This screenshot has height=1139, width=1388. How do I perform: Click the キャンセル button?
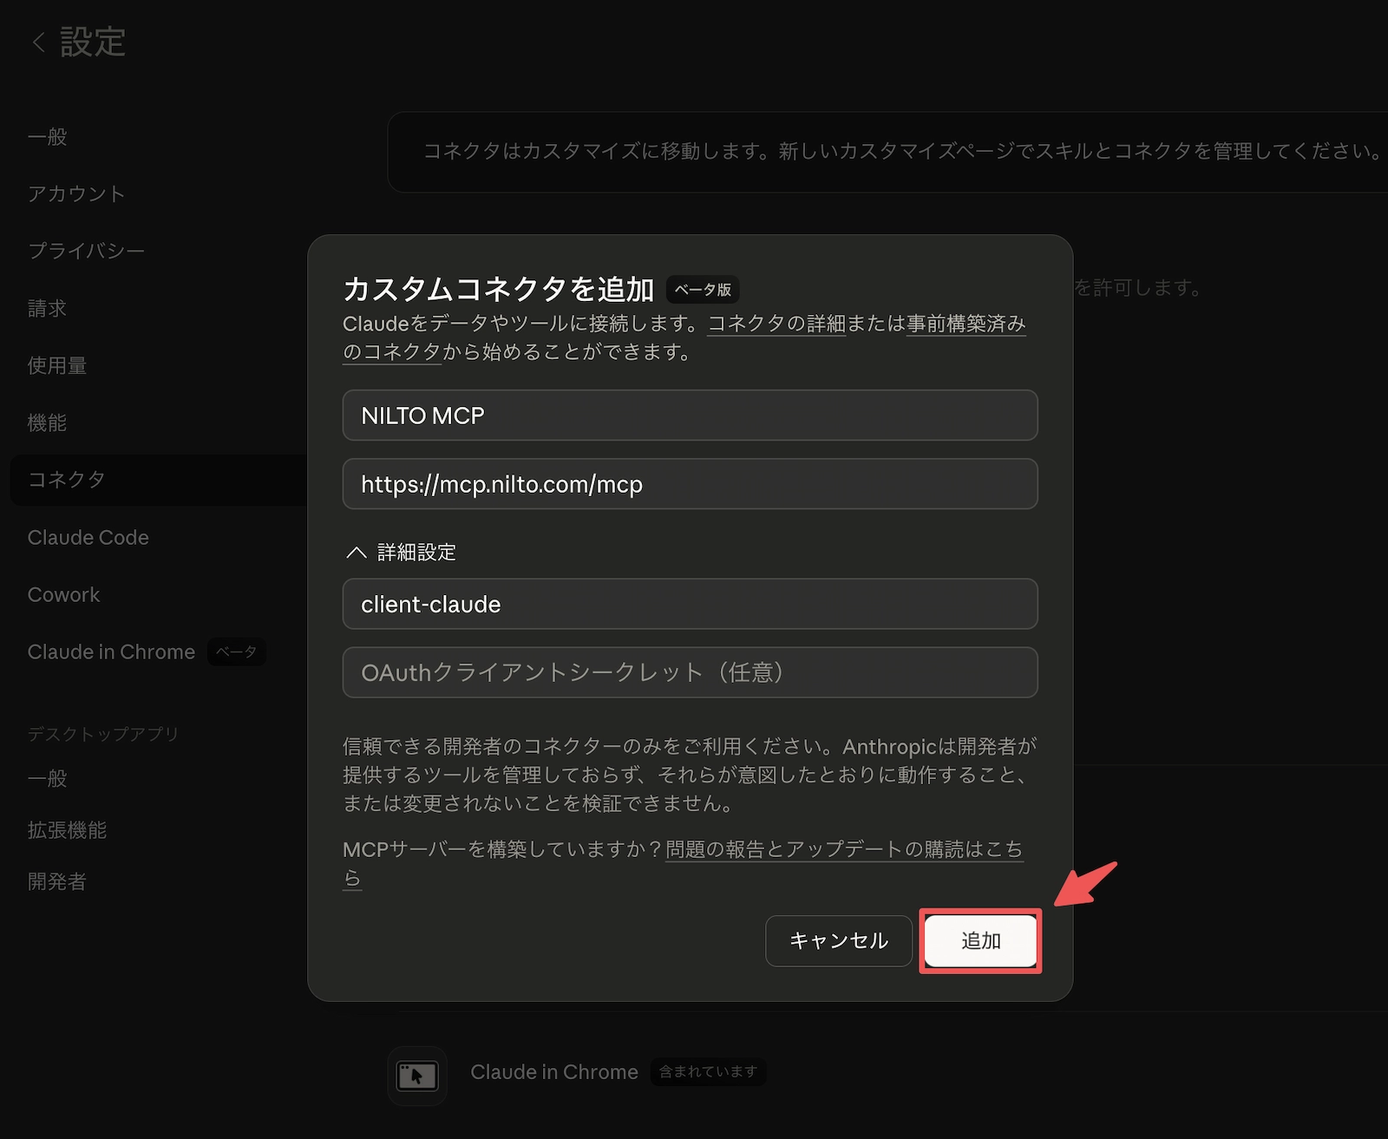[838, 941]
